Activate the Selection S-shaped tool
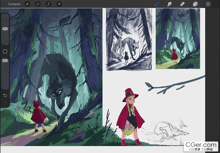The image size is (220, 153). tap(48, 4)
